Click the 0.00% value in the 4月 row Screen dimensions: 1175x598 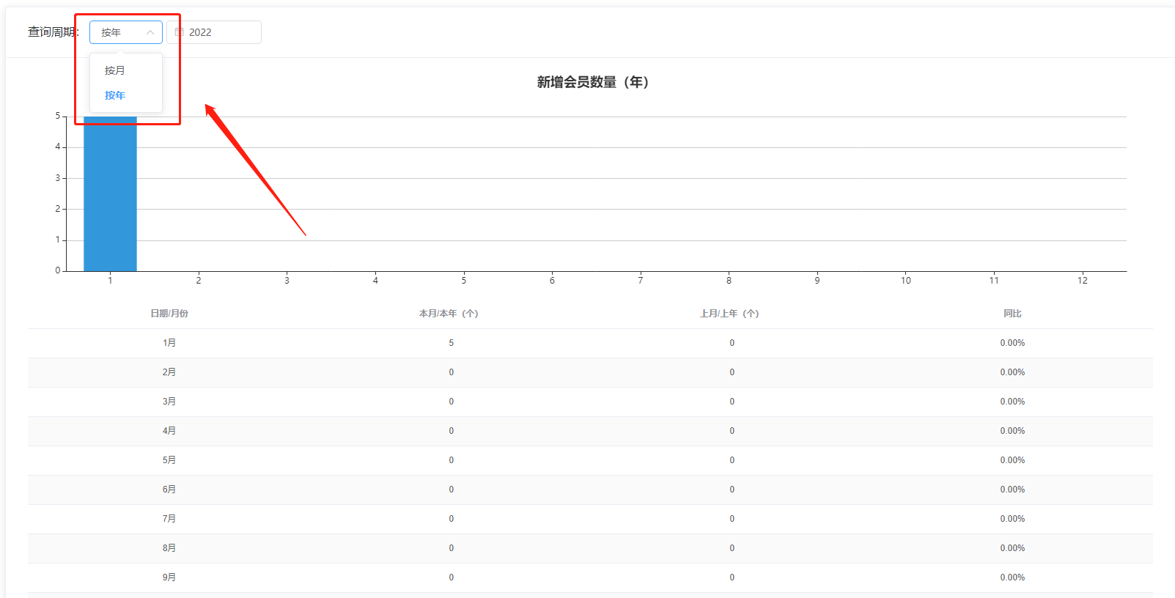1012,431
